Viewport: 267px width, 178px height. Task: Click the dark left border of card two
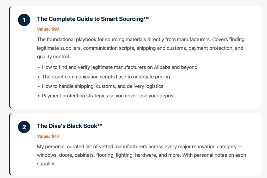(x=10, y=144)
